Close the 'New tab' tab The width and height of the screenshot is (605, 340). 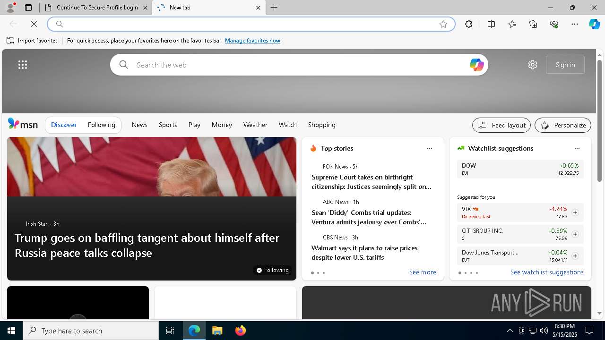pos(258,8)
